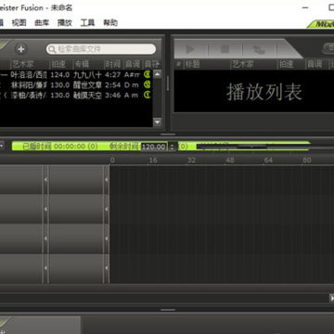The image size is (334, 334).
Task: Click timeline ruler marker 32
Action: coord(191,161)
